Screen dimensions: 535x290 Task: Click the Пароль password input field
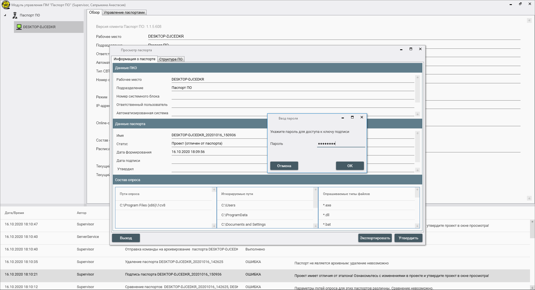341,144
